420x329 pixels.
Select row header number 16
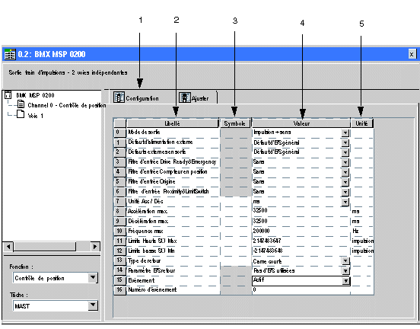119,290
